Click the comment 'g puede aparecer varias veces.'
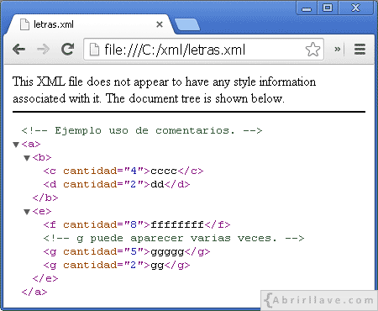378x311 pixels. pos(174,238)
